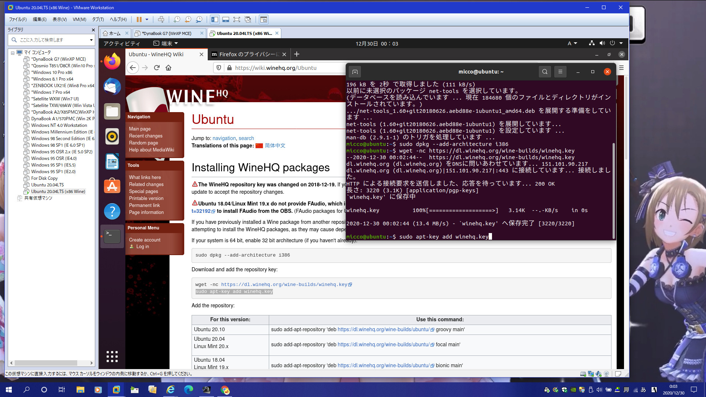The height and width of the screenshot is (397, 706).
Task: Click アクティビティ in the GNOME top bar
Action: point(122,43)
